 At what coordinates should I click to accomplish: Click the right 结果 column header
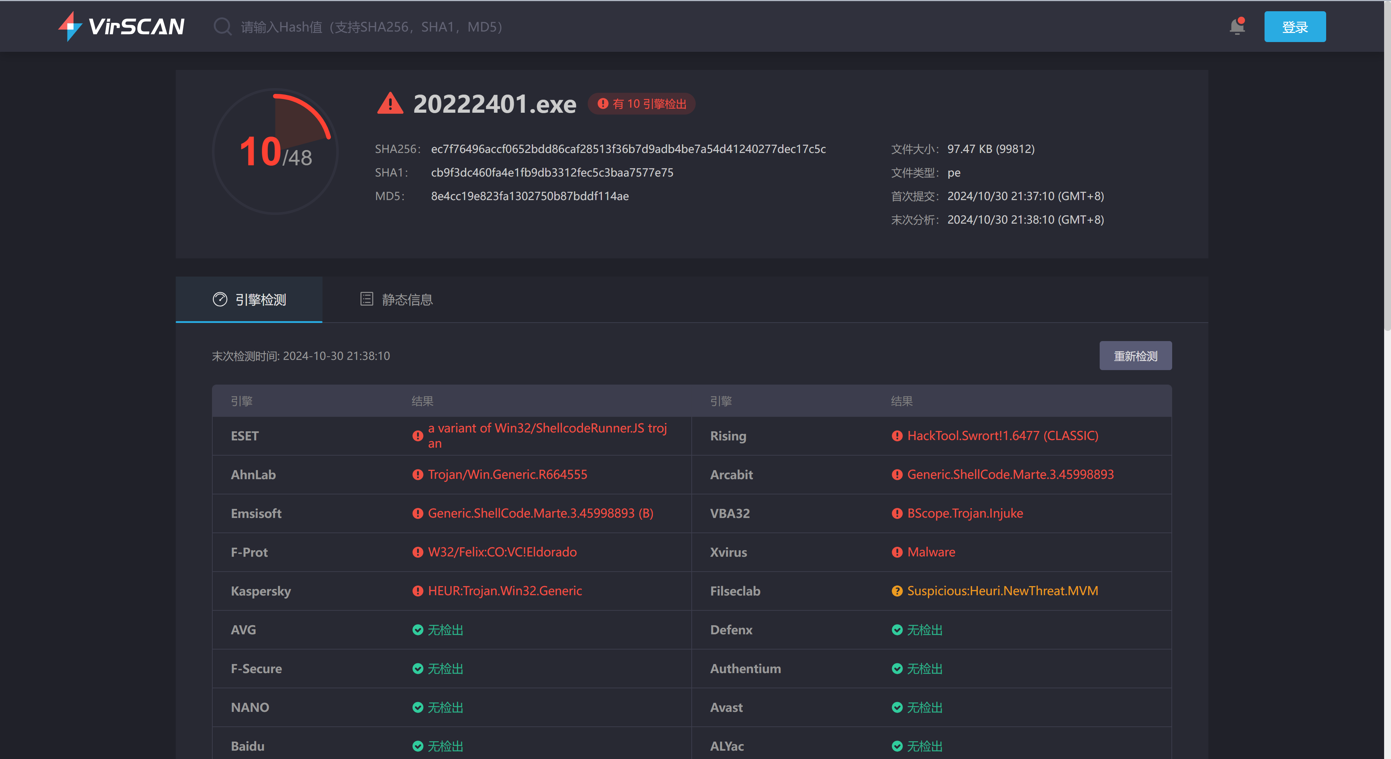click(x=901, y=401)
